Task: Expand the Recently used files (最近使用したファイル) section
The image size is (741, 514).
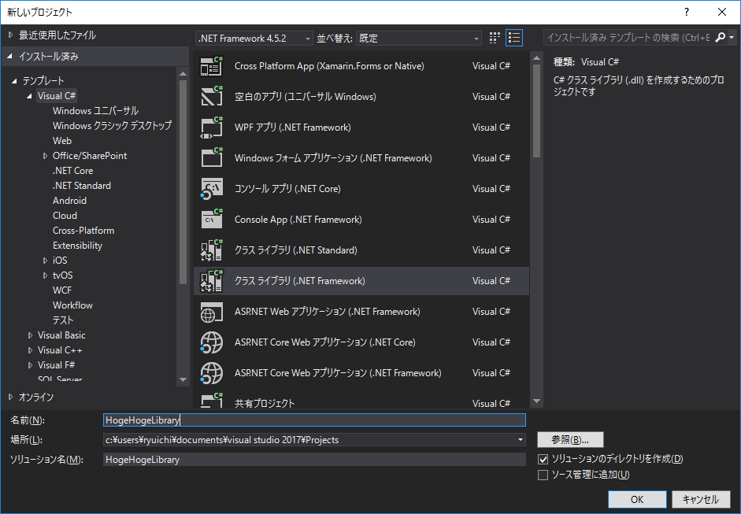Action: (10, 35)
